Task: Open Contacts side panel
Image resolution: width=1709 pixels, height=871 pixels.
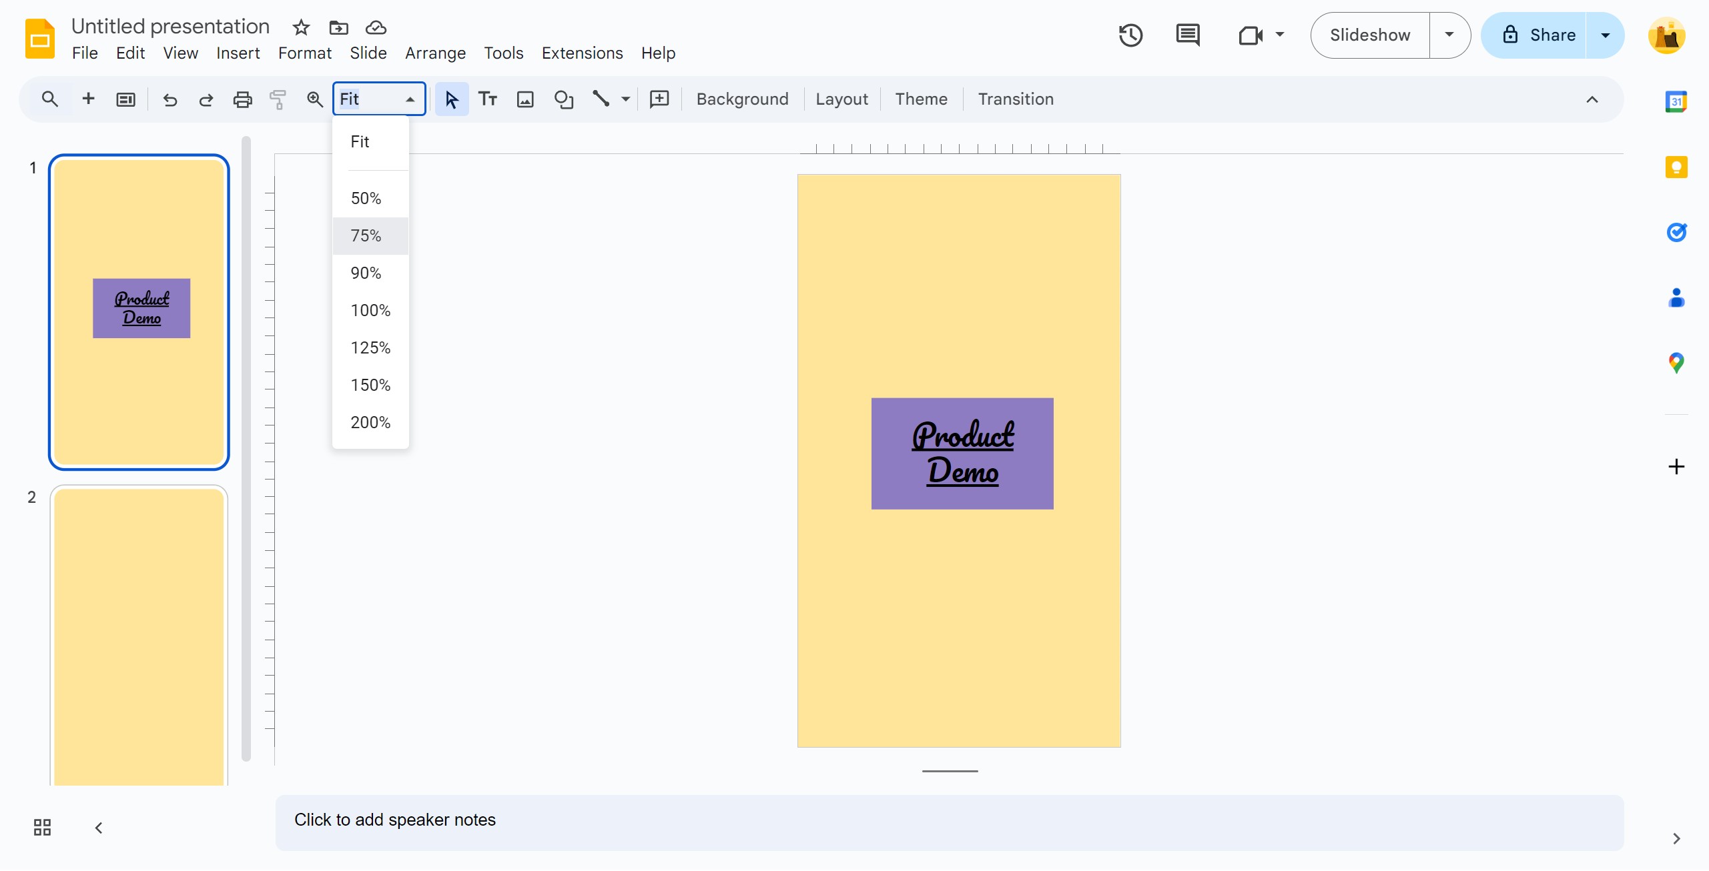Action: click(1676, 297)
